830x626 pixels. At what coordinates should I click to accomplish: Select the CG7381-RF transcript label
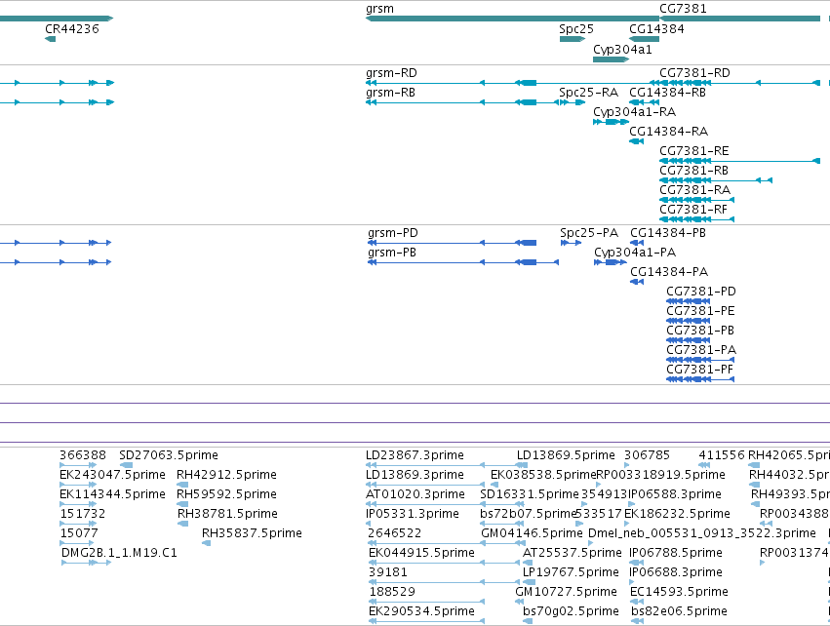(693, 210)
